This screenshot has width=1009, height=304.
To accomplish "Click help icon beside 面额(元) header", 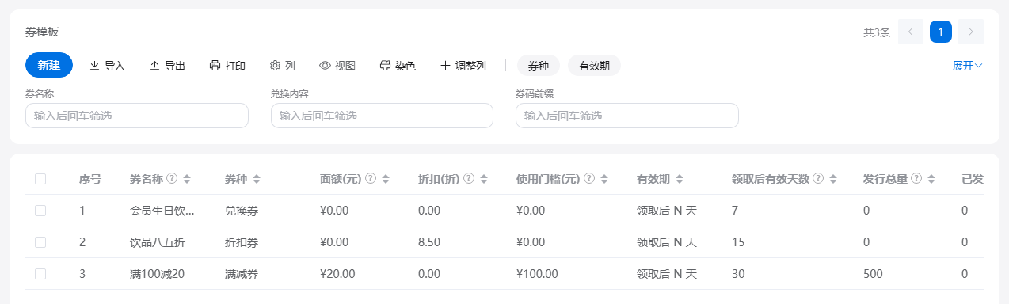I will click(371, 179).
